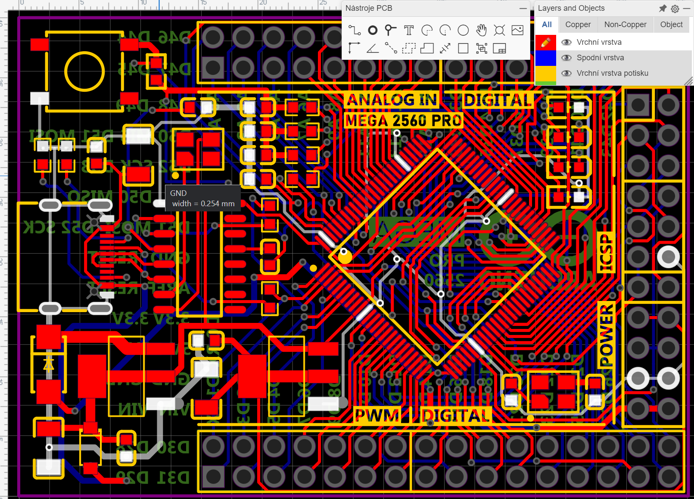Collapse the Nástroje PCB panel
The image size is (694, 499).
pos(523,9)
